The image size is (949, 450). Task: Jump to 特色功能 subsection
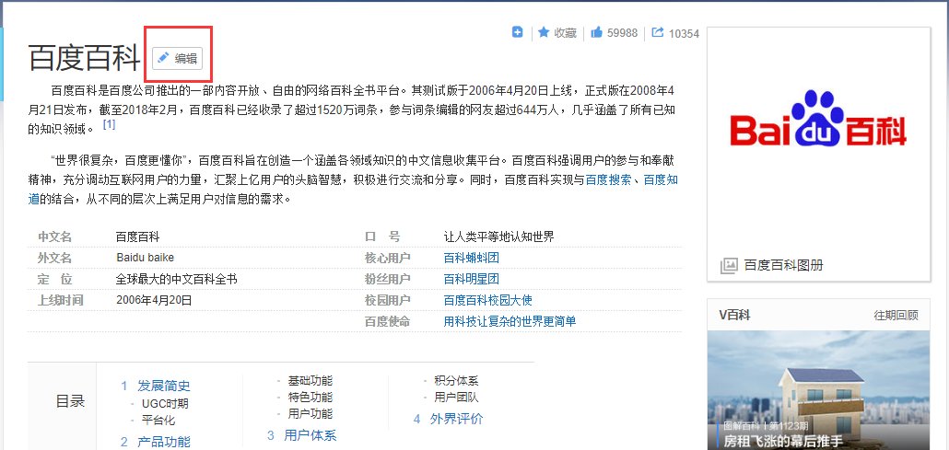pos(310,398)
